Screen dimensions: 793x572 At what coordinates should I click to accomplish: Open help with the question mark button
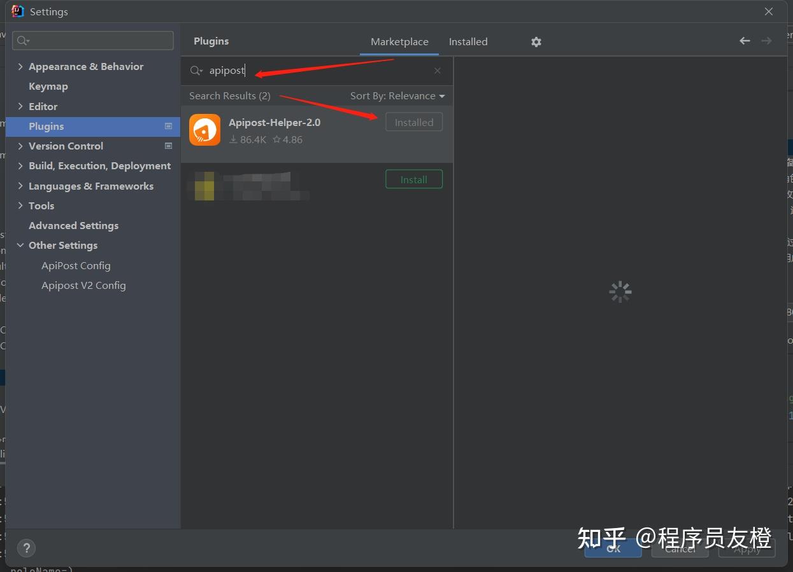point(26,548)
